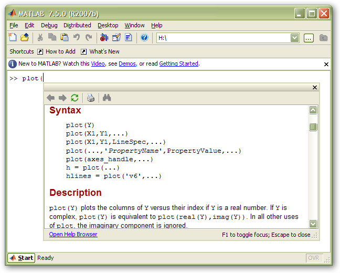Open the Video link
Screen dimensions: 340x273
pos(98,64)
